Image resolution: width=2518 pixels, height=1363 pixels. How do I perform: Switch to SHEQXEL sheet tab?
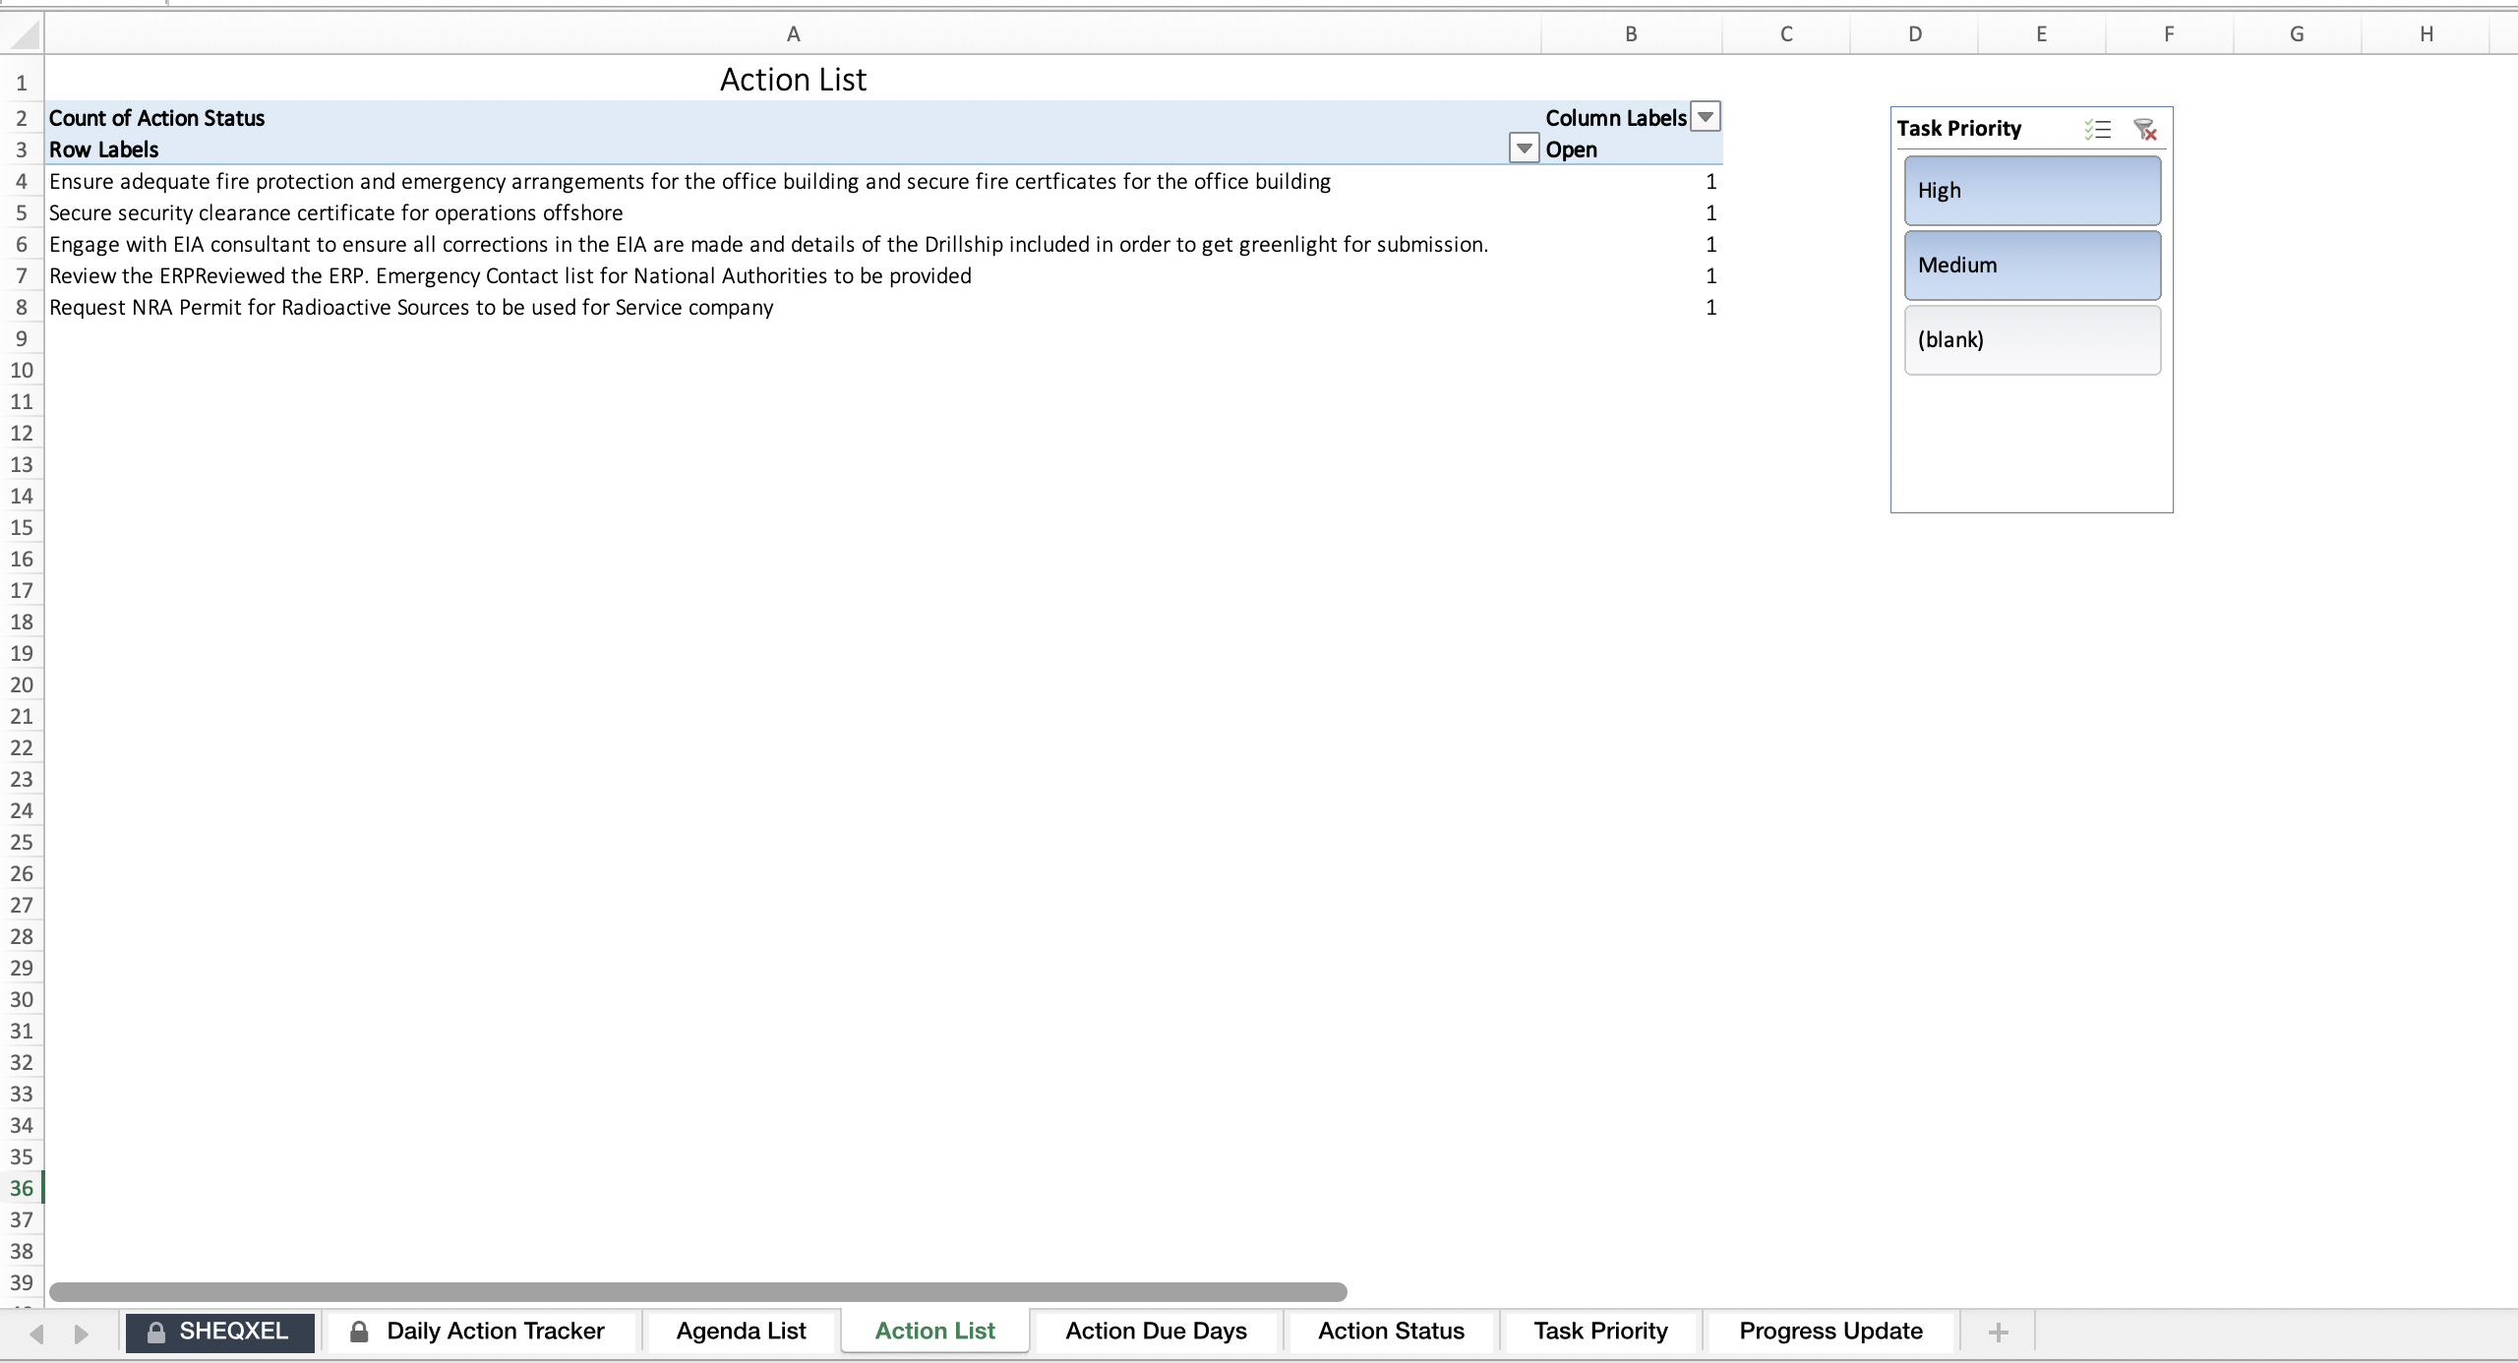(x=220, y=1332)
